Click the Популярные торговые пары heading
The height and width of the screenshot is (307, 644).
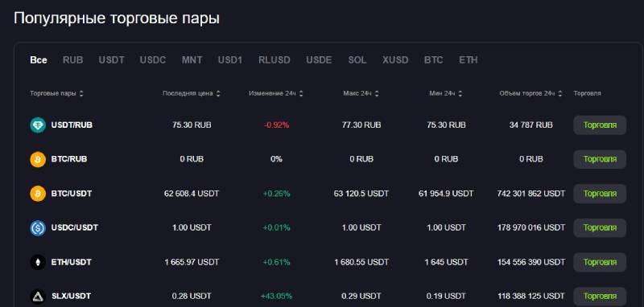coord(117,18)
